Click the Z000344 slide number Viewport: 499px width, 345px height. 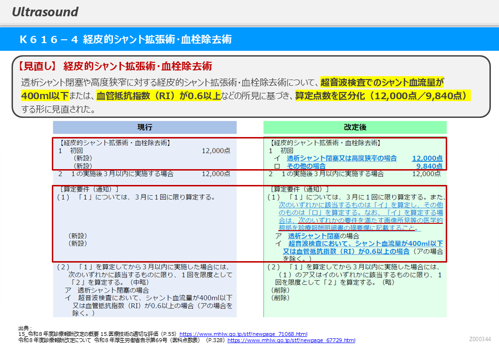click(x=480, y=339)
